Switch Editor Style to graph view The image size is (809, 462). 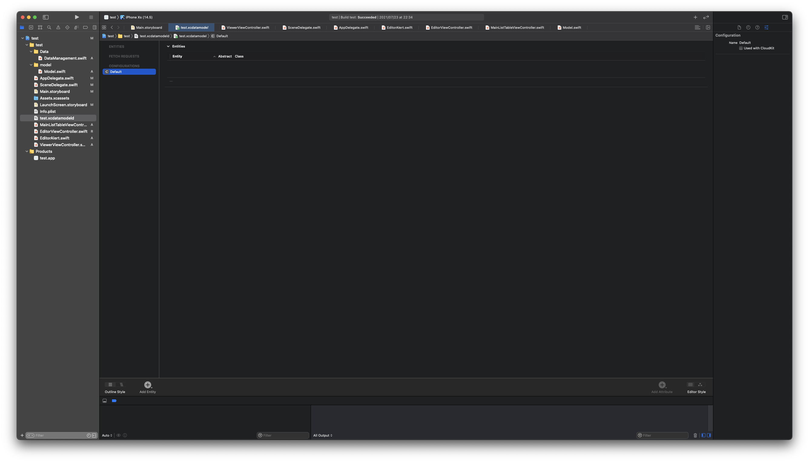click(x=700, y=385)
